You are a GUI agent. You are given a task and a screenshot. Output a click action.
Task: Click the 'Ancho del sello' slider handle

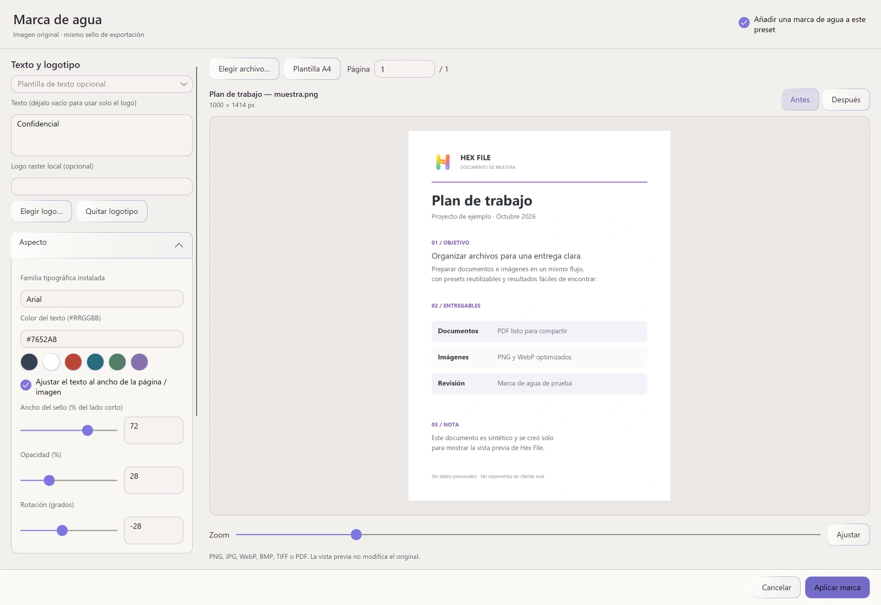(88, 430)
